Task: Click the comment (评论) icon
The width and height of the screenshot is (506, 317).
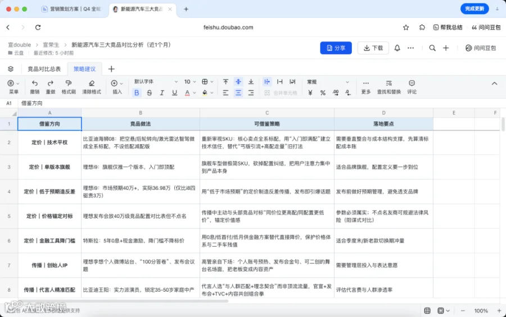Action: click(412, 83)
